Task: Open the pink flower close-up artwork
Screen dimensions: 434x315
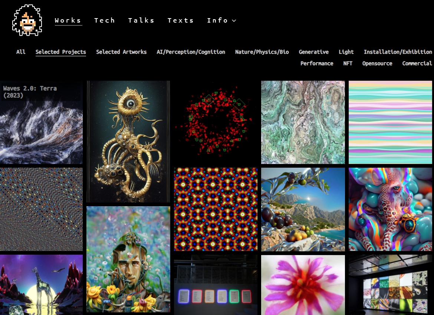Action: (x=303, y=285)
